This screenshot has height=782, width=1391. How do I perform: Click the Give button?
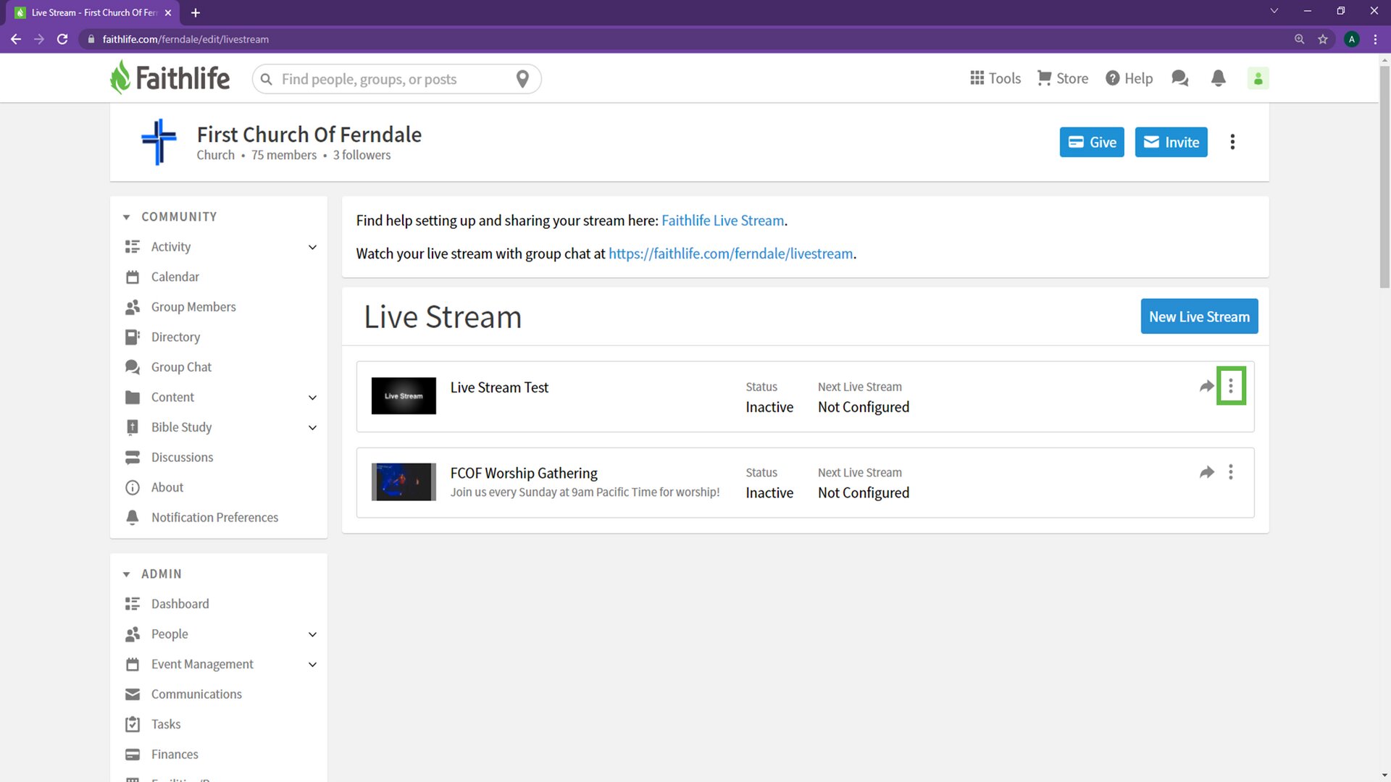(1092, 142)
